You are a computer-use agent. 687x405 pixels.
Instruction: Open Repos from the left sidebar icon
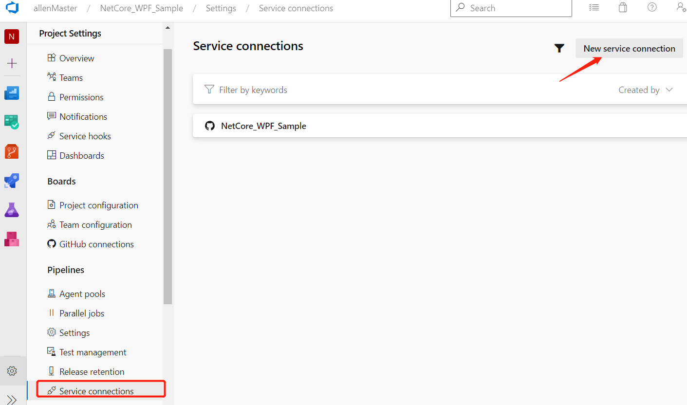[x=12, y=151]
